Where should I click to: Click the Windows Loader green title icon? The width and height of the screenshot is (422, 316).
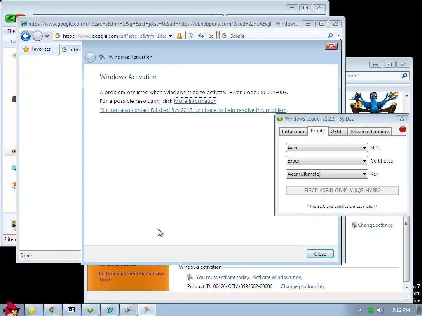pos(280,119)
